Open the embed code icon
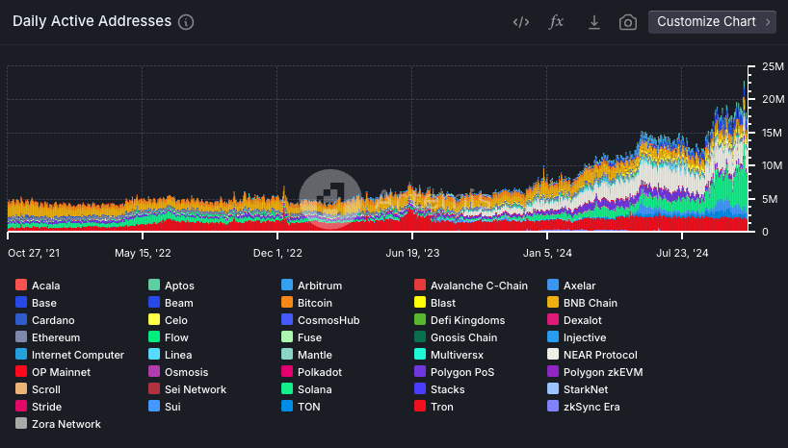Viewport: 788px width, 448px height. [520, 22]
